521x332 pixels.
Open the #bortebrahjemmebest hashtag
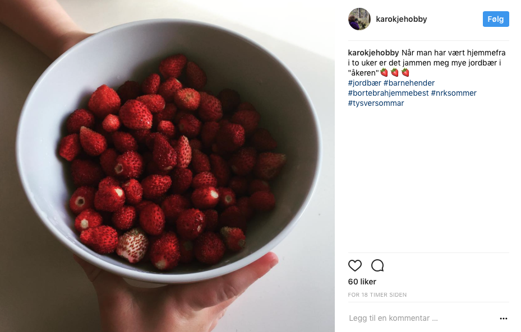point(389,93)
